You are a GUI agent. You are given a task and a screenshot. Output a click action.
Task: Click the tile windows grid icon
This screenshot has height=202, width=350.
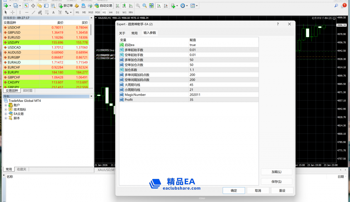pos(151,6)
